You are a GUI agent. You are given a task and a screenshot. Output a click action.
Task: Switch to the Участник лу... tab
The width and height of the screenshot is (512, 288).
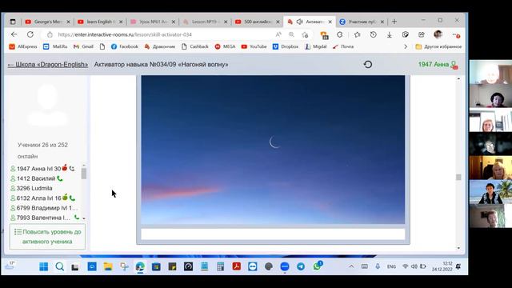pyautogui.click(x=362, y=22)
